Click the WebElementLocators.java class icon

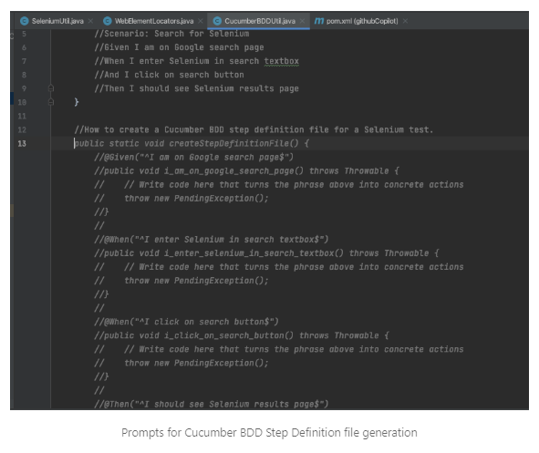pos(108,21)
